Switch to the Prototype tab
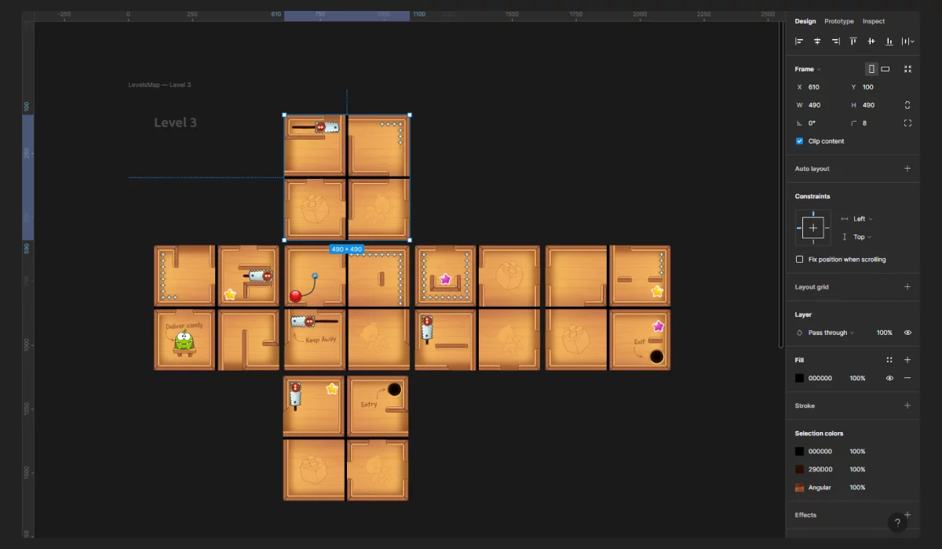 [x=838, y=21]
